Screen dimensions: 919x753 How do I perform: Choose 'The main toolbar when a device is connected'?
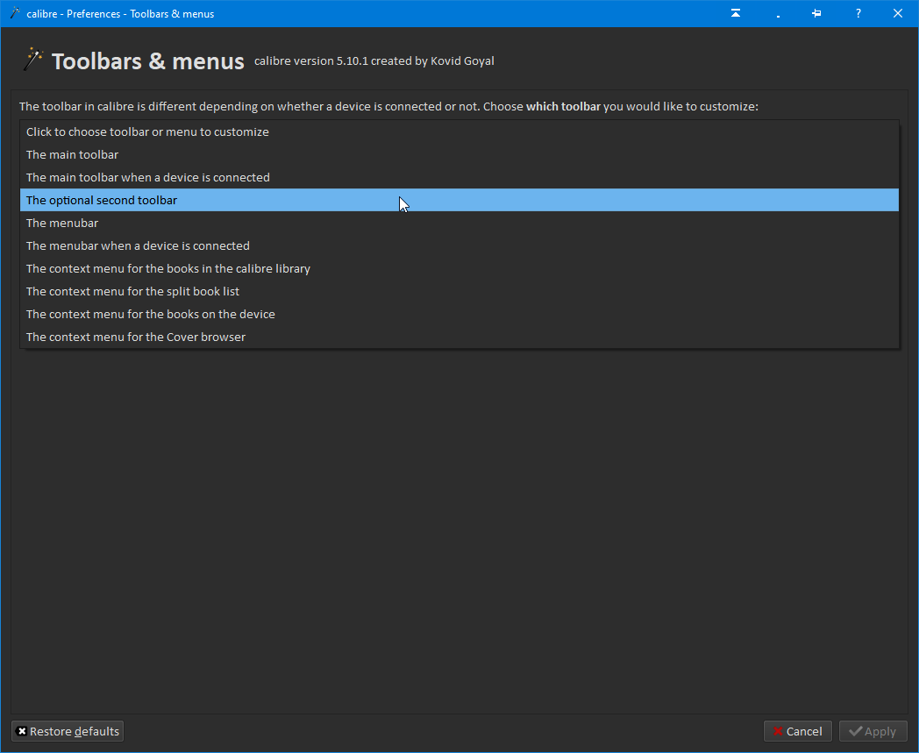(x=459, y=178)
